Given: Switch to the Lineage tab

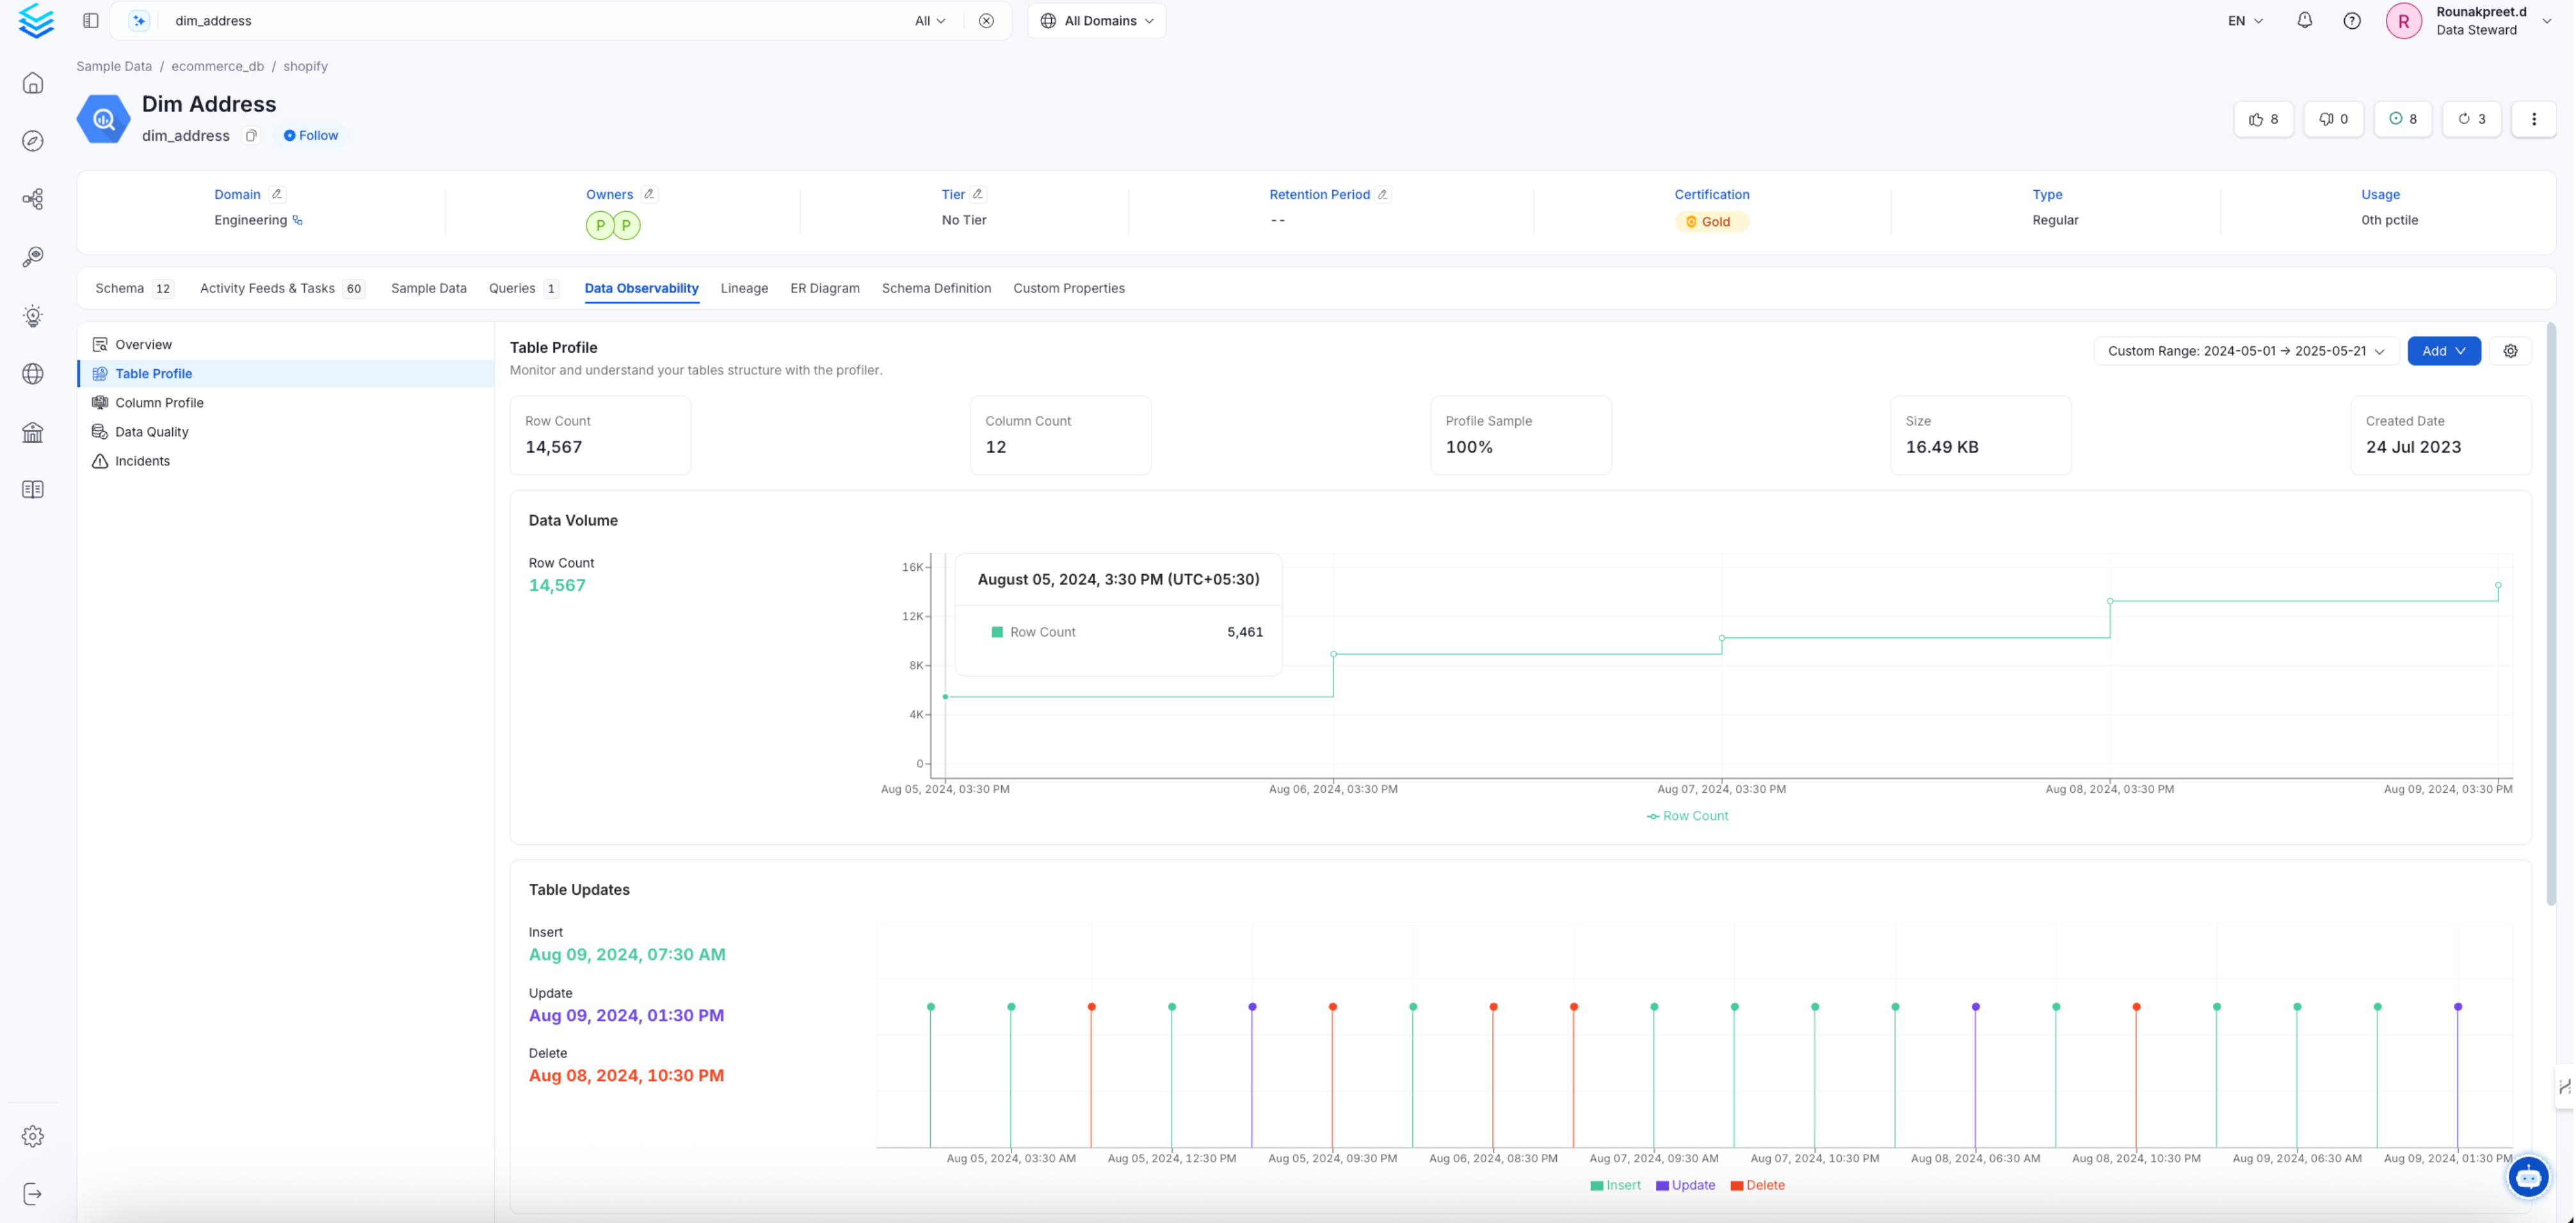Looking at the screenshot, I should coord(744,289).
